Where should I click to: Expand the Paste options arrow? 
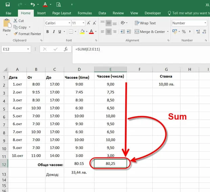7,35
